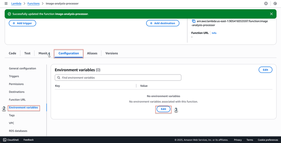Viewport: 281px width, 143px height.
Task: Dismiss the green success banner
Action: 271,14
